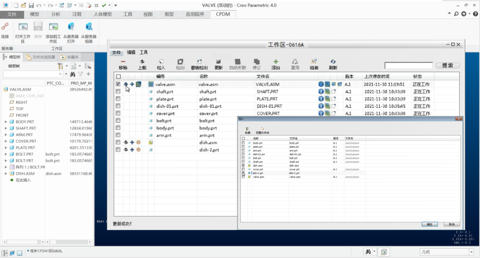Click 添加 green plus add icon
The image size is (480, 258).
coord(275,62)
